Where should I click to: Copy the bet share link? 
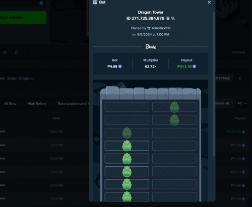click(x=173, y=18)
